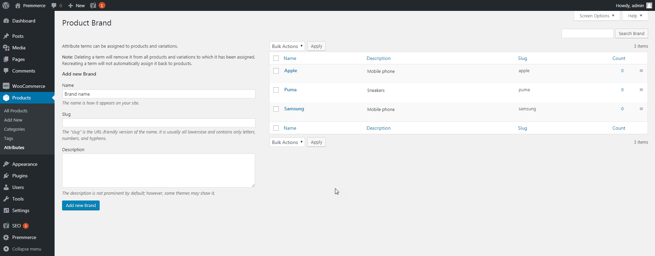
Task: Click the Dashboard gauge icon in sidebar
Action: 6,21
